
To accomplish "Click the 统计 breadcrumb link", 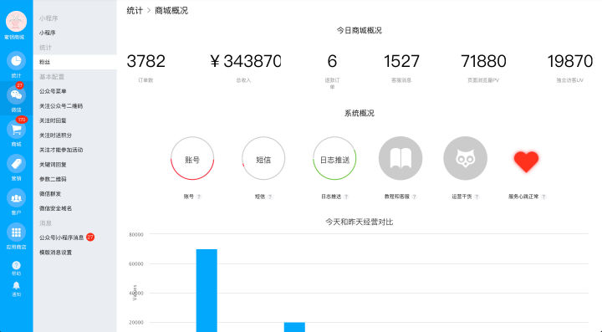I will tap(135, 10).
